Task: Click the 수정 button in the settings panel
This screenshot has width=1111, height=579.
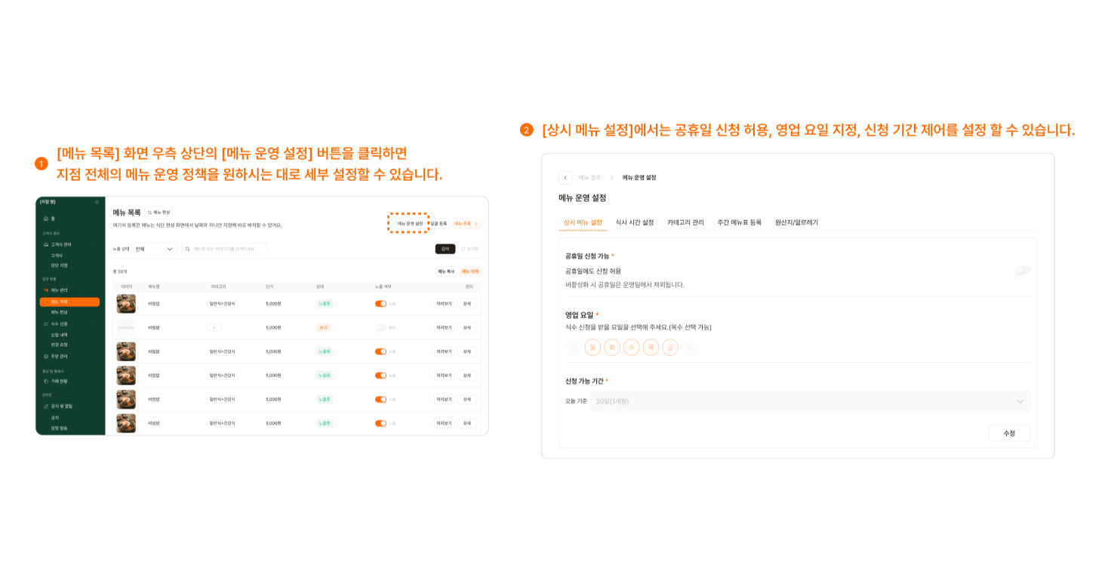Action: point(1009,433)
